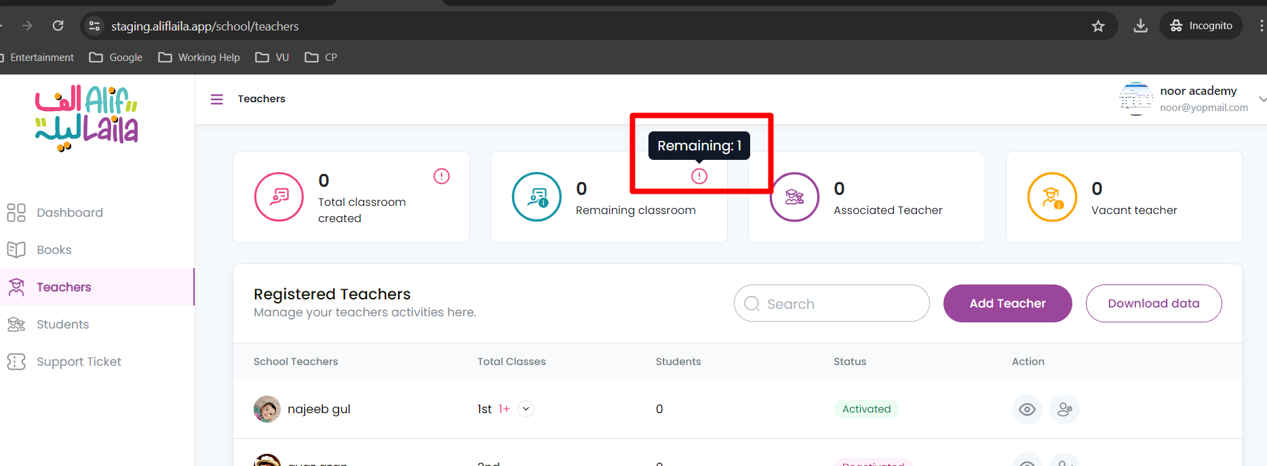Click the pink Total classroom created icon
1267x466 pixels.
(x=279, y=197)
